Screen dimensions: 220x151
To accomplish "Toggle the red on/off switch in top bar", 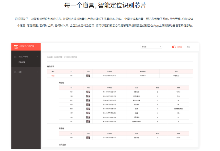I will [x=174, y=47].
